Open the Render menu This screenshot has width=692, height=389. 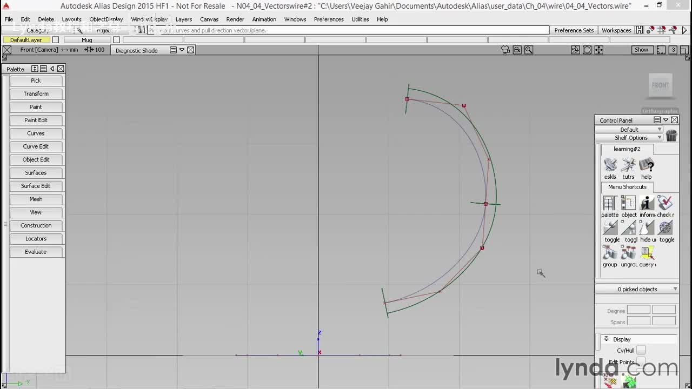235,19
